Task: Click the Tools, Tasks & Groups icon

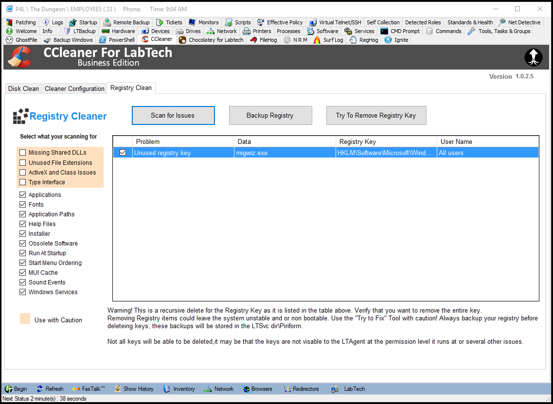Action: coord(471,31)
